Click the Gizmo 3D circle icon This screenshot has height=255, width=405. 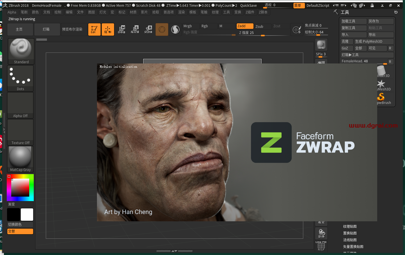pyautogui.click(x=162, y=29)
